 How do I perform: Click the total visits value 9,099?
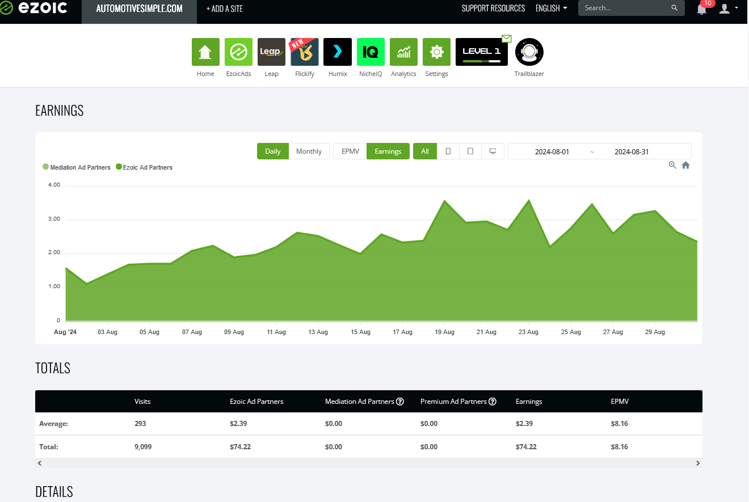[143, 447]
